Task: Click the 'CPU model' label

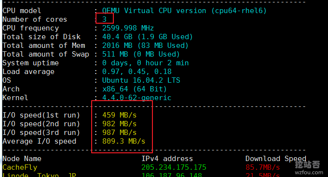Action: click(x=22, y=11)
